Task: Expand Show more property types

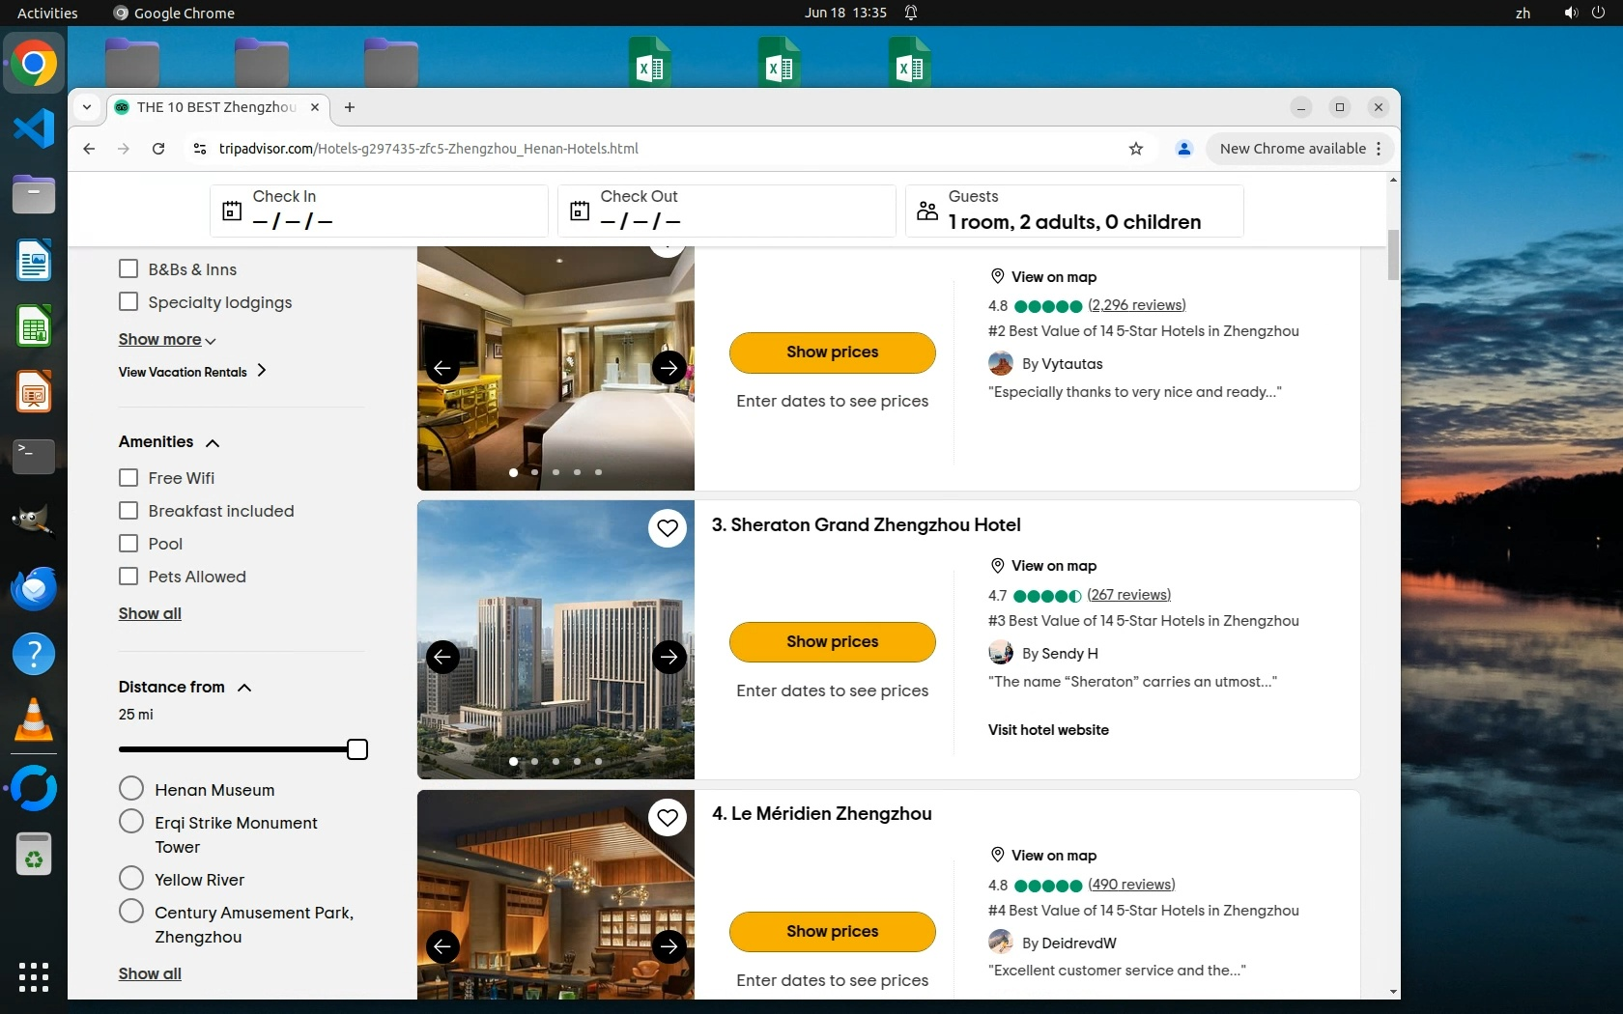Action: tap(166, 340)
